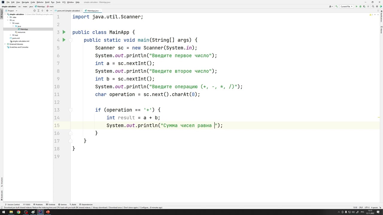The height and width of the screenshot is (215, 383).
Task: Open Project view selector dropdown
Action: point(11,10)
